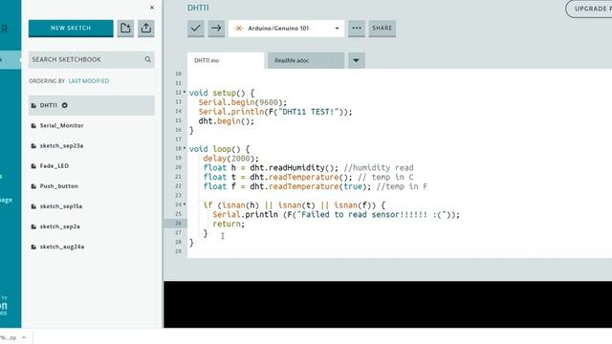612x344 pixels.
Task: Click the new folder icon
Action: 125,29
